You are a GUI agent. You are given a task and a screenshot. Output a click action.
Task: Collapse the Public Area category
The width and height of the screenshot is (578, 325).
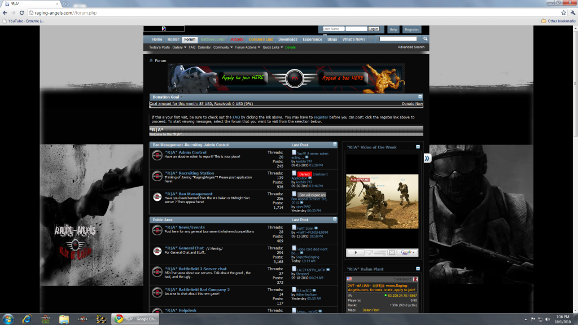[335, 219]
